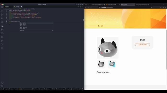Screen dimensions: 167x93
Task: Click the browser Forward arrow
Action: coord(88,7)
